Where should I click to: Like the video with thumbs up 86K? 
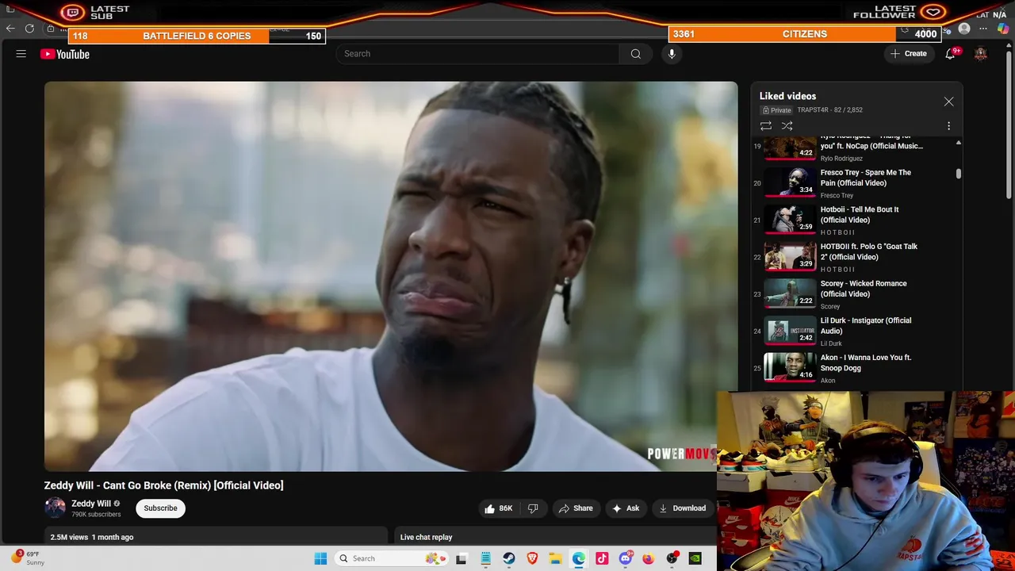pyautogui.click(x=498, y=508)
